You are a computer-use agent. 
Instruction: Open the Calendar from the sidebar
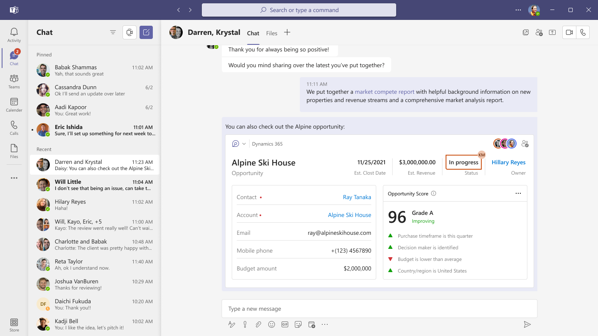pyautogui.click(x=14, y=103)
